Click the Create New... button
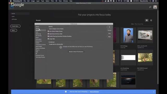 click(15, 26)
